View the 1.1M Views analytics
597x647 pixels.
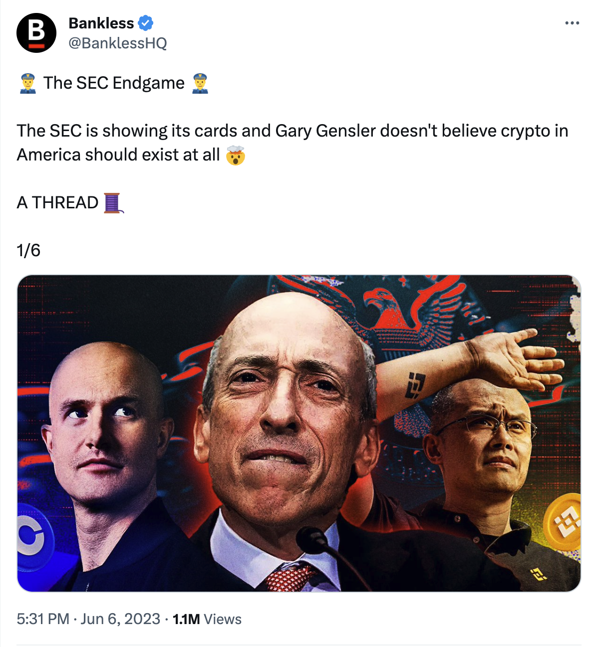207,619
